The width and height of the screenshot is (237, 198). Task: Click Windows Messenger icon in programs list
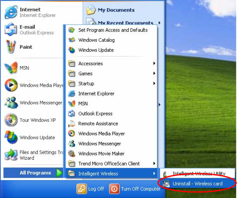tap(71, 144)
